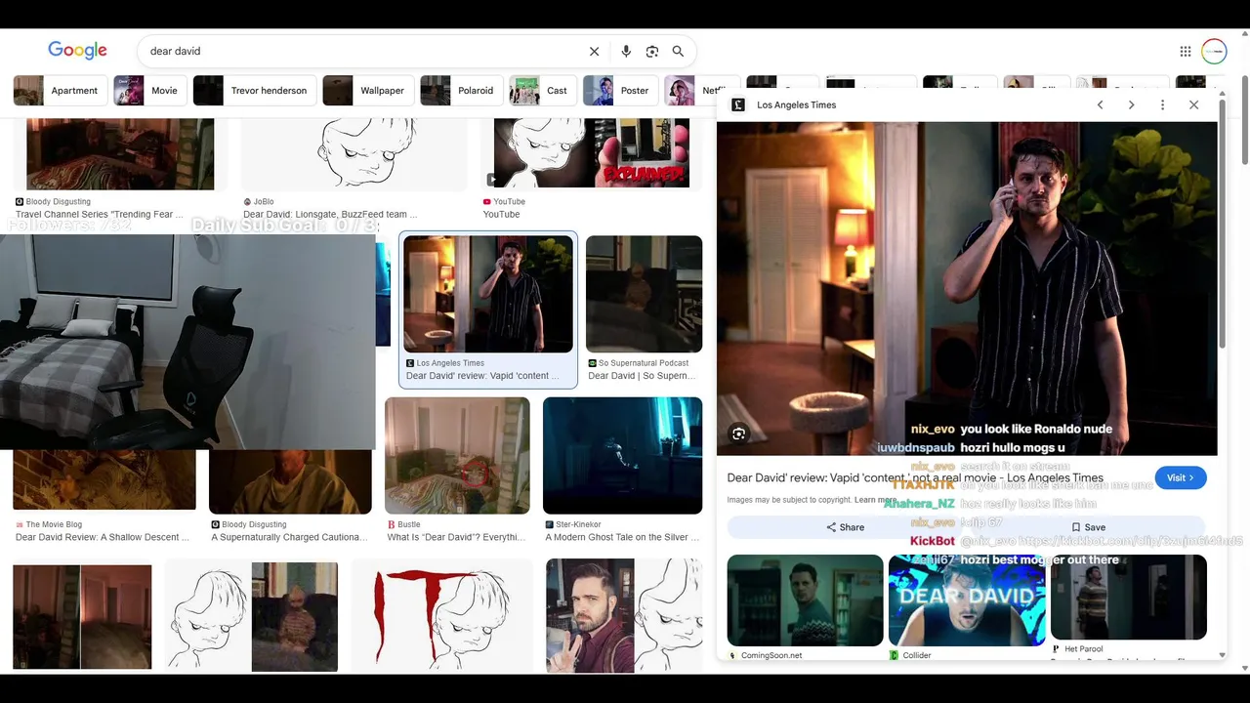
Task: Open the 'Dear David' review title link
Action: point(915,478)
